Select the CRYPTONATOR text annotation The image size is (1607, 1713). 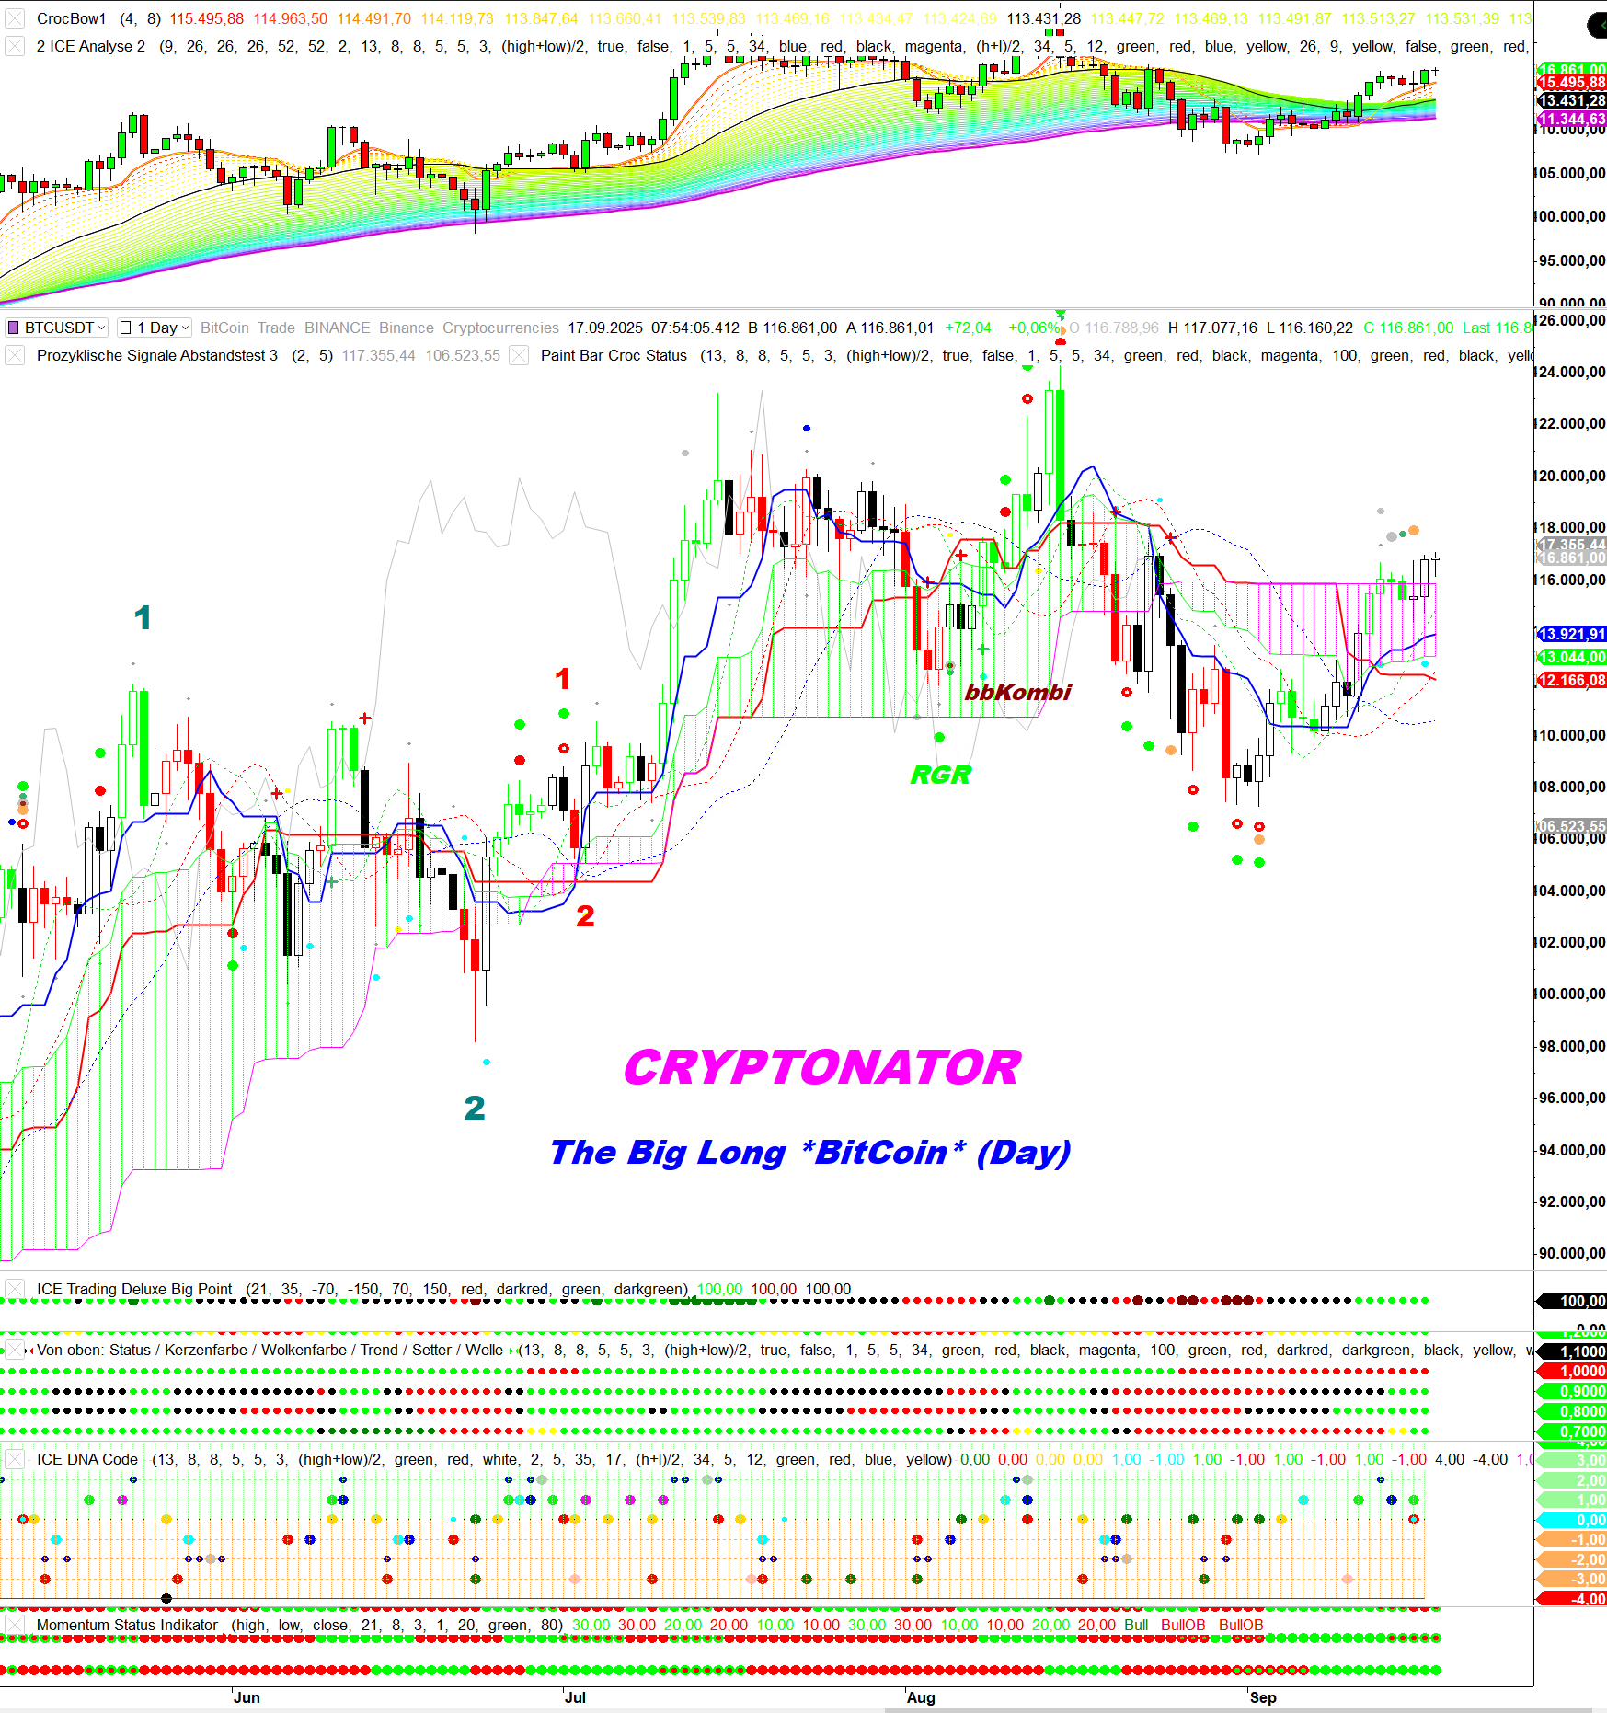(821, 1067)
